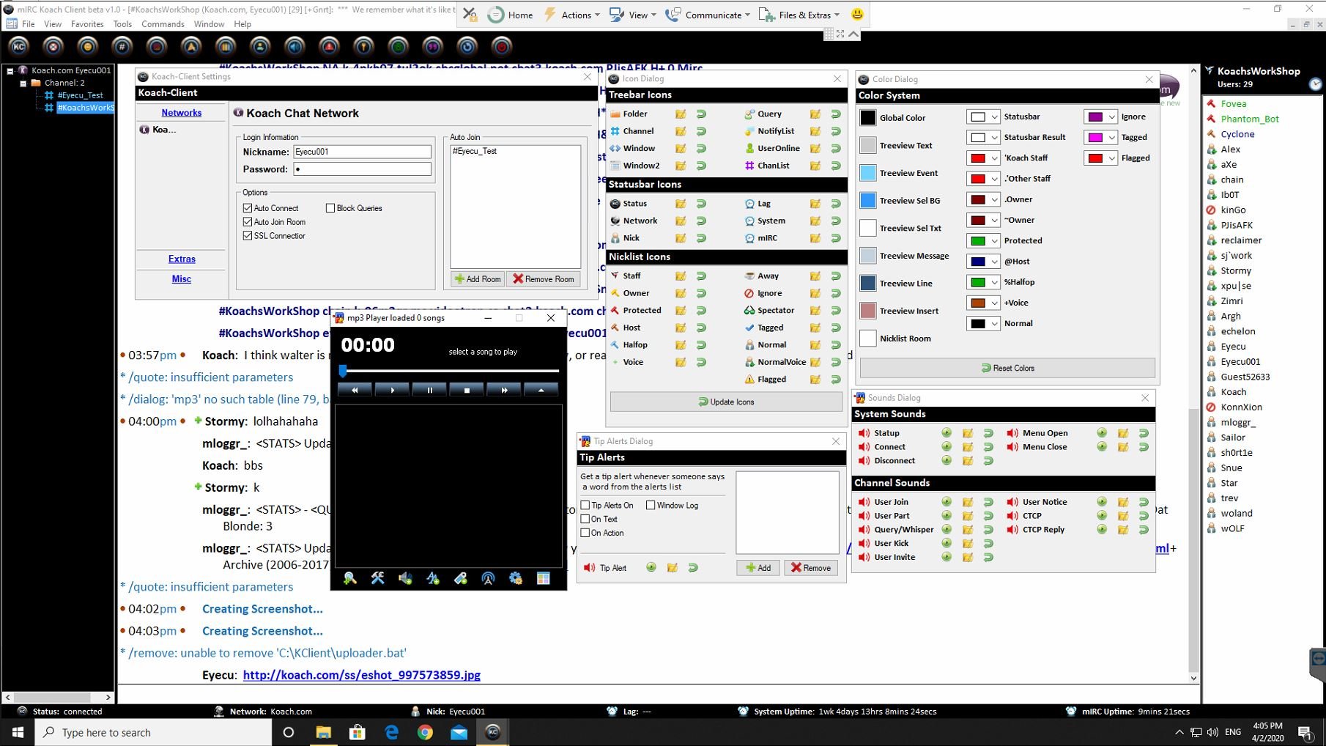Click the KC logo toolbar button

(19, 47)
